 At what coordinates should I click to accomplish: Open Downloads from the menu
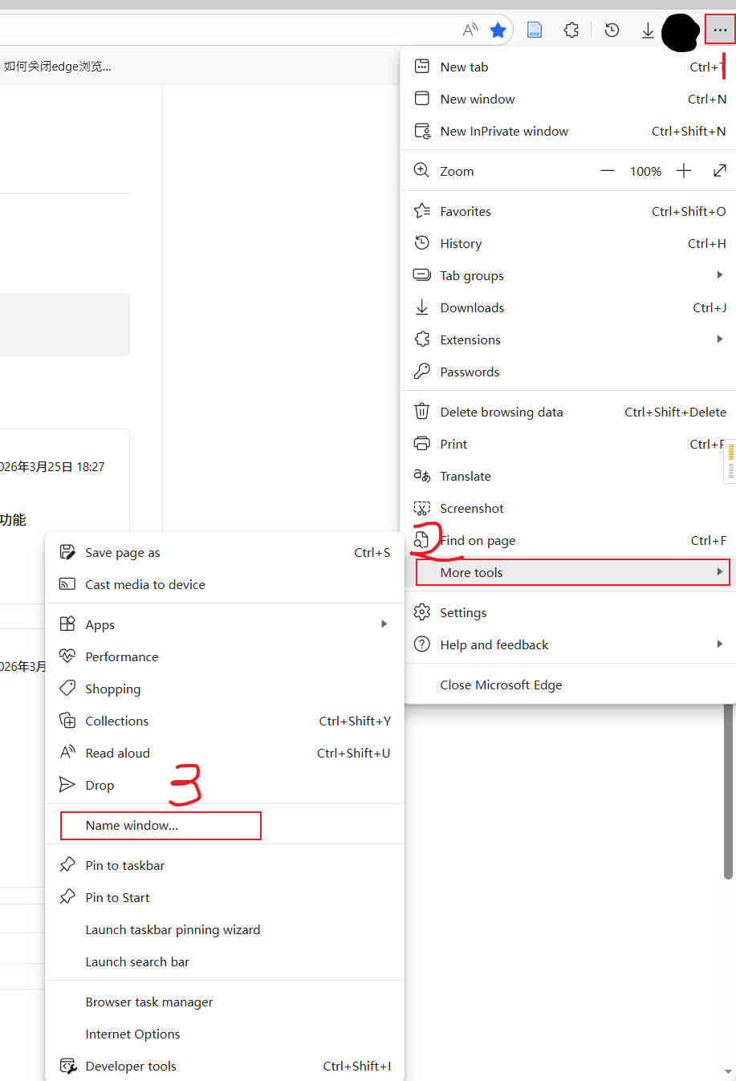pyautogui.click(x=569, y=307)
